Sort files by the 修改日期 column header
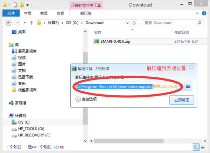 (x=181, y=32)
